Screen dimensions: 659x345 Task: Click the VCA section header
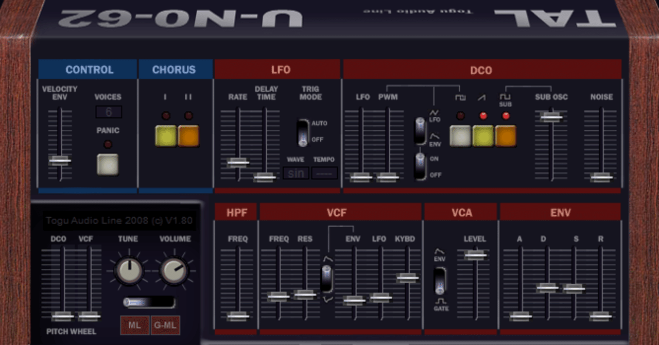pos(461,212)
